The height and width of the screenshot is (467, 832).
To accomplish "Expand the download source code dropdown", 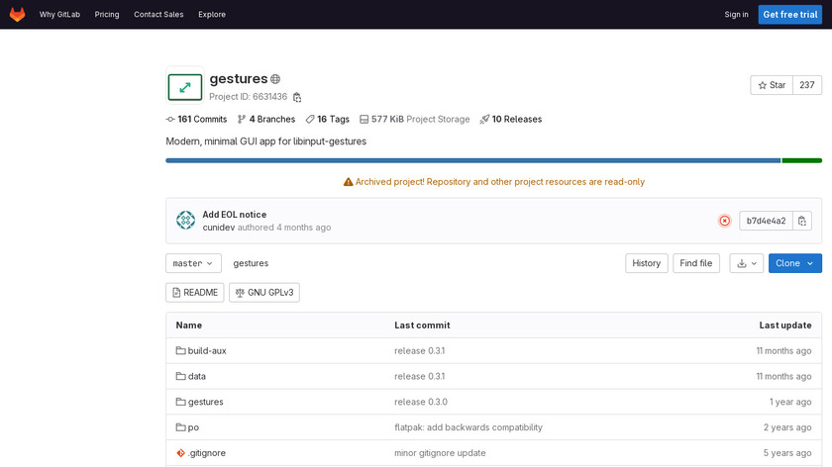I will (x=746, y=263).
